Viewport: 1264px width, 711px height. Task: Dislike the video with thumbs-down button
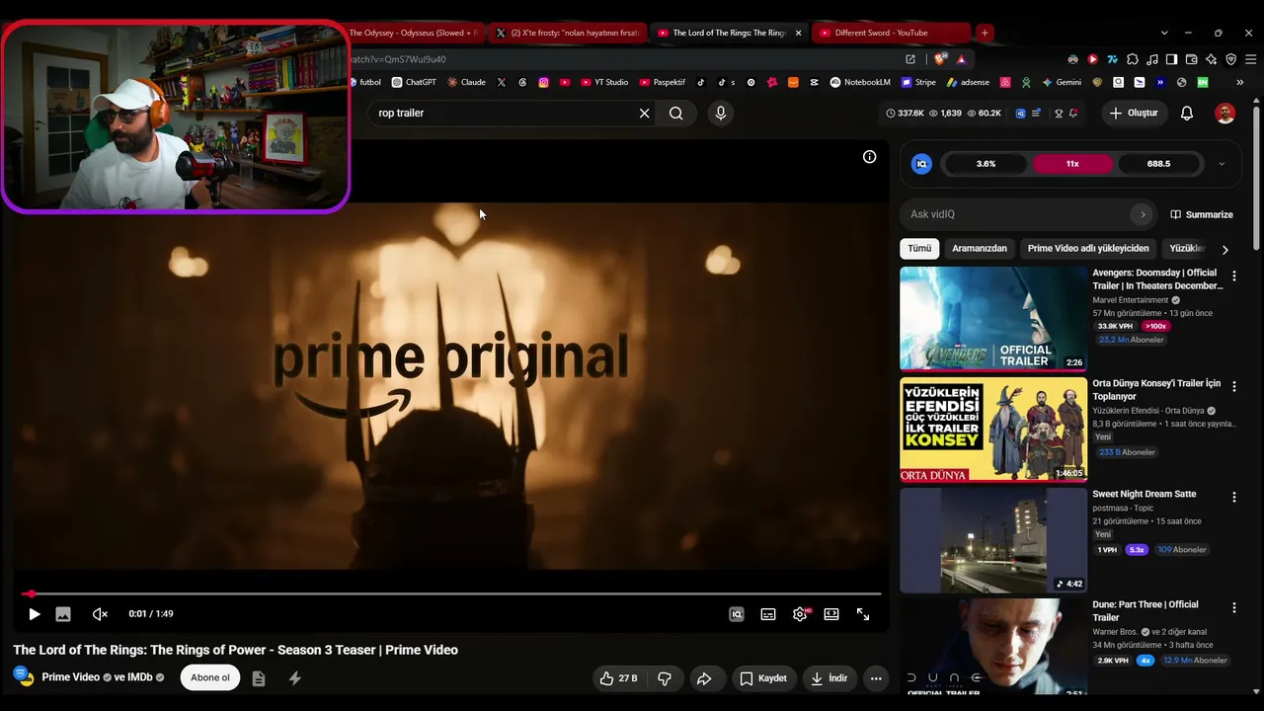point(665,678)
